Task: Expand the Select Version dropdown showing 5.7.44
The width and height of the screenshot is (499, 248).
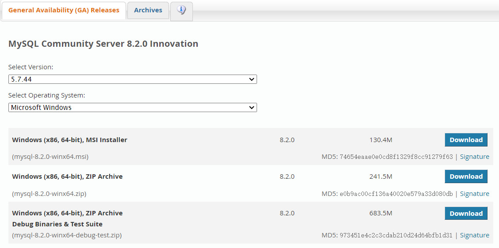Action: click(x=133, y=79)
